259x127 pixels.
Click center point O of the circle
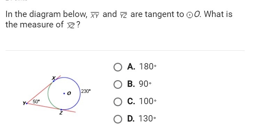64,93
